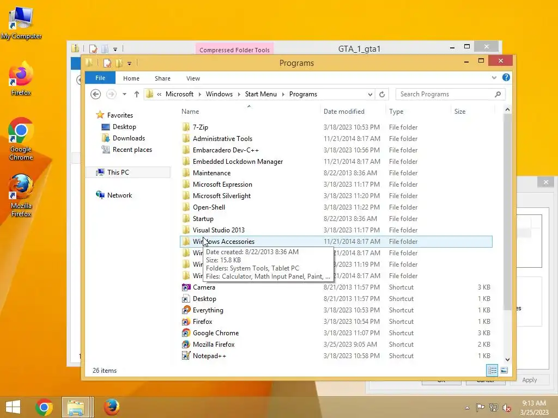Image resolution: width=558 pixels, height=418 pixels.
Task: Click the Search Programs box
Action: (451, 94)
